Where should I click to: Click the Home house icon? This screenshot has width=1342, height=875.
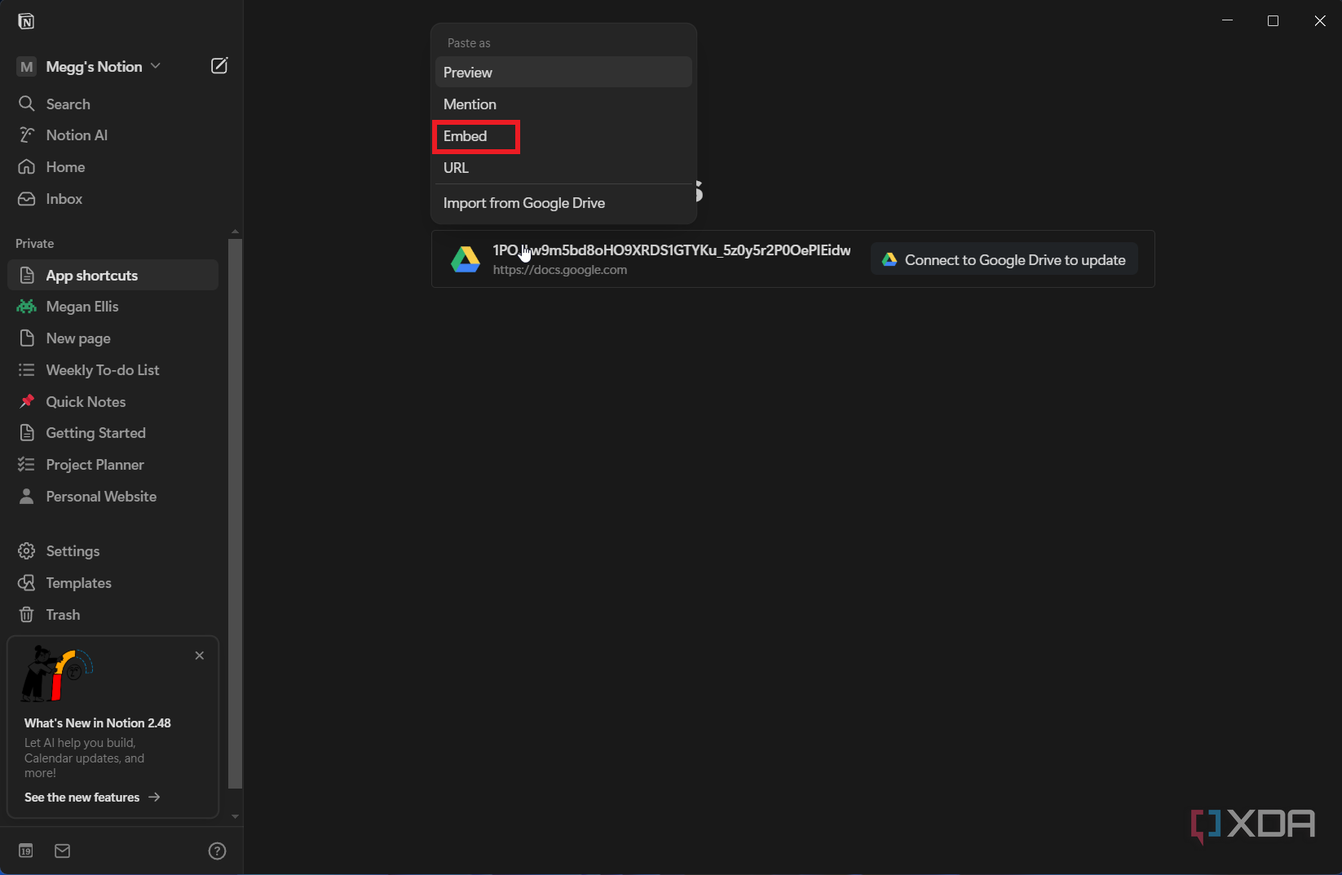(x=27, y=166)
